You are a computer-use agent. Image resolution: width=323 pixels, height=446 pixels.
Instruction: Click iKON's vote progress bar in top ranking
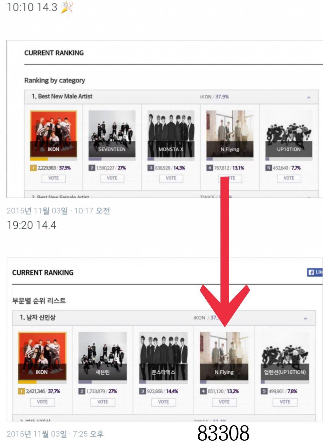(54, 159)
